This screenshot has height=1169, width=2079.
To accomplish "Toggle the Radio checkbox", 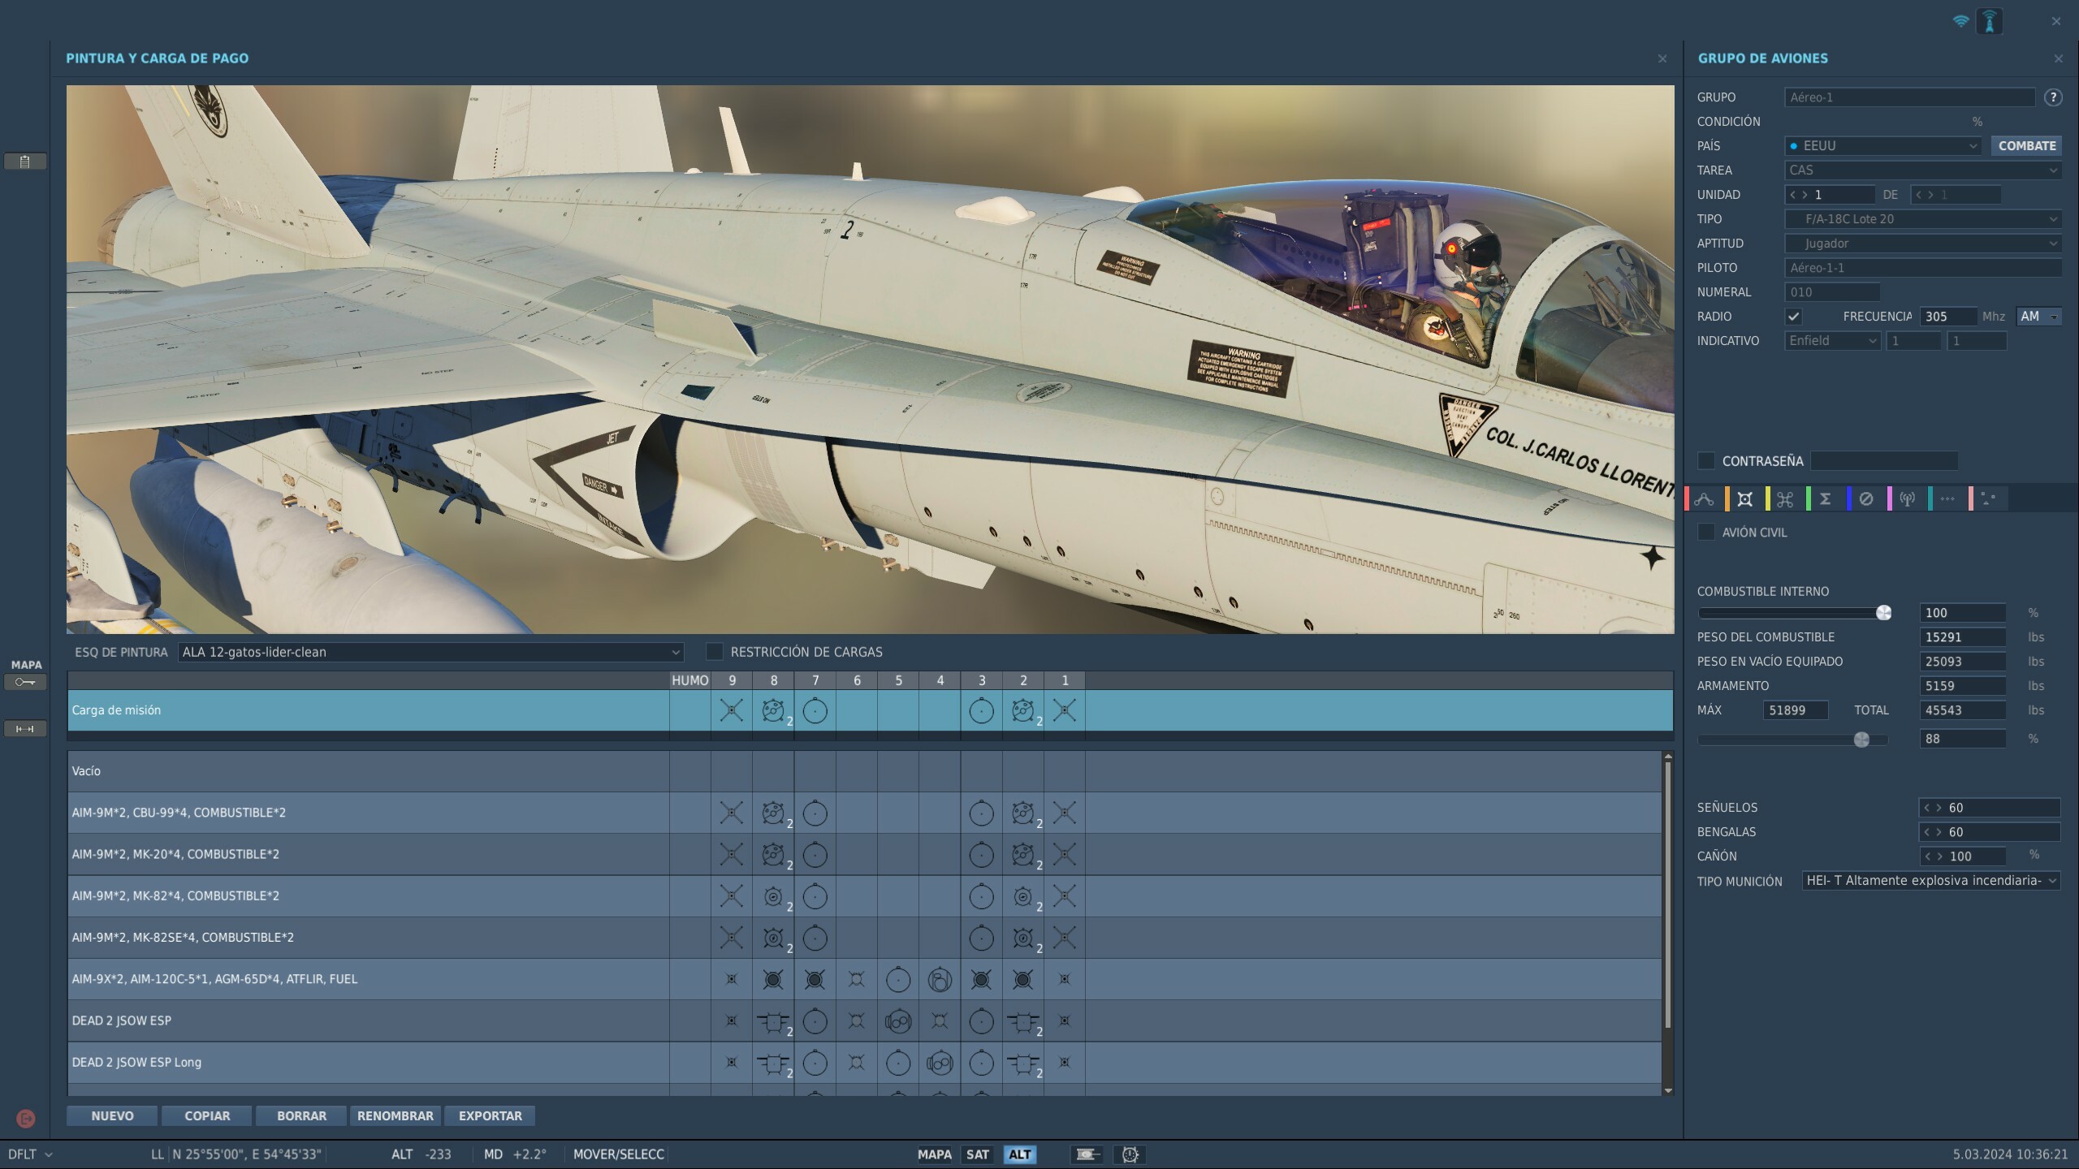I will [1794, 317].
